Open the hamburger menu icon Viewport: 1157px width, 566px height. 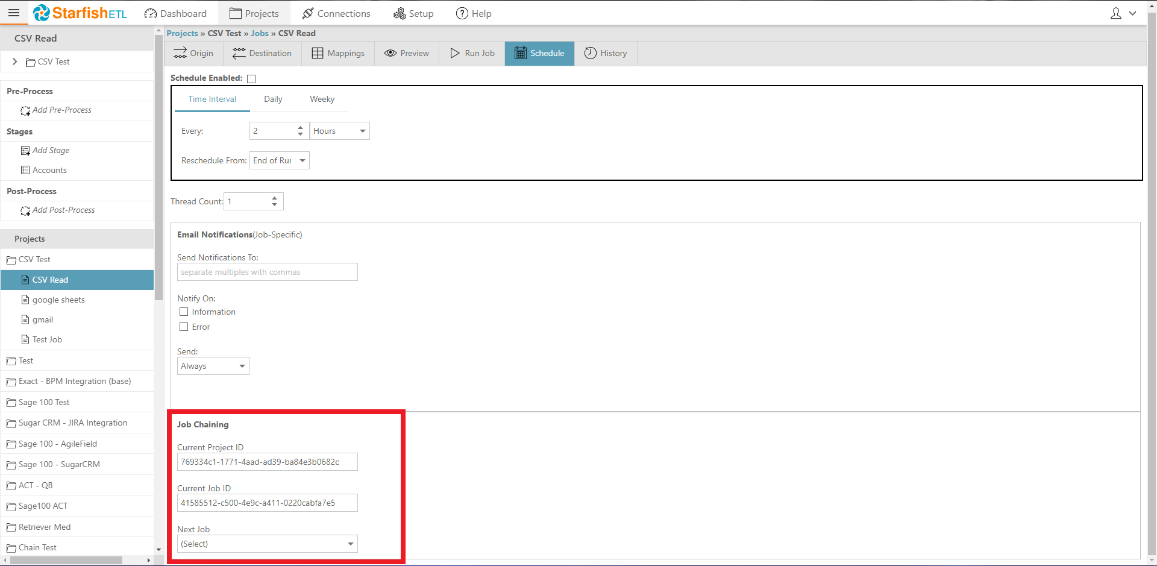click(x=14, y=13)
